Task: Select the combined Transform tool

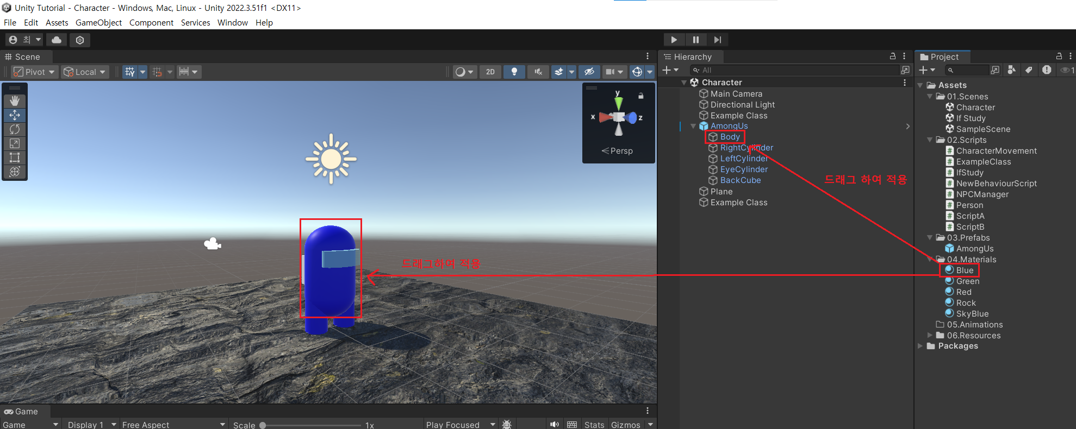Action: (x=15, y=172)
